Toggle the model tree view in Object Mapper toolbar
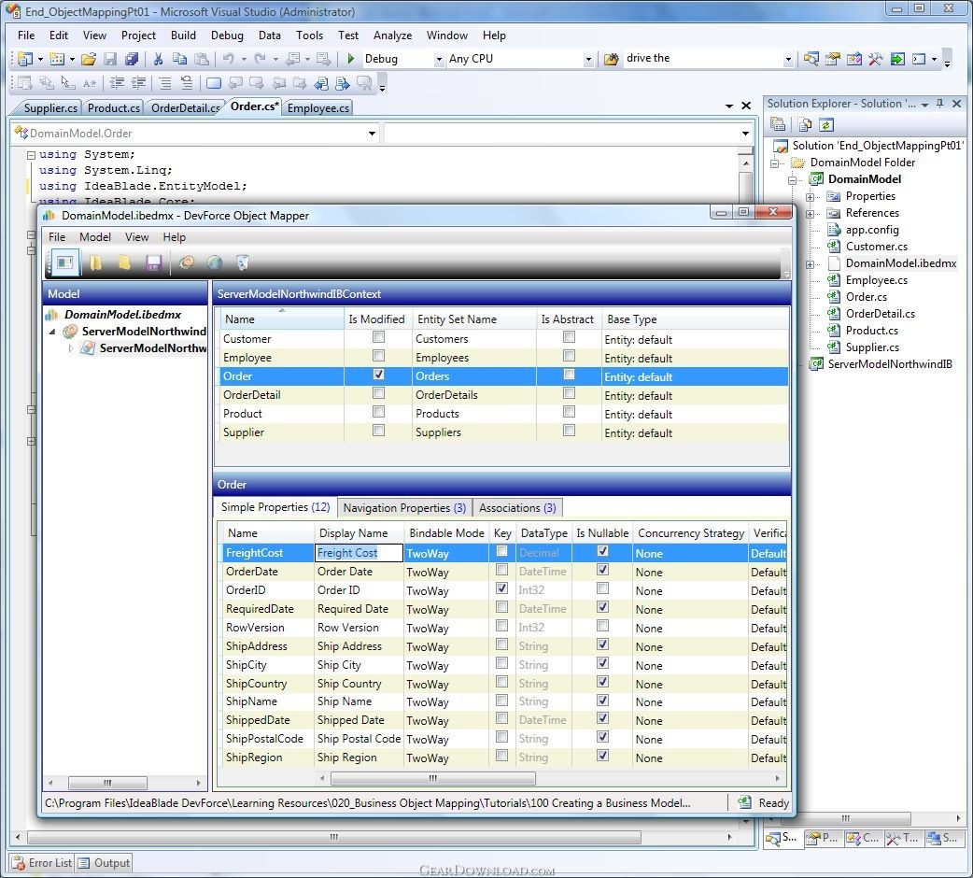The height and width of the screenshot is (878, 973). [x=63, y=262]
